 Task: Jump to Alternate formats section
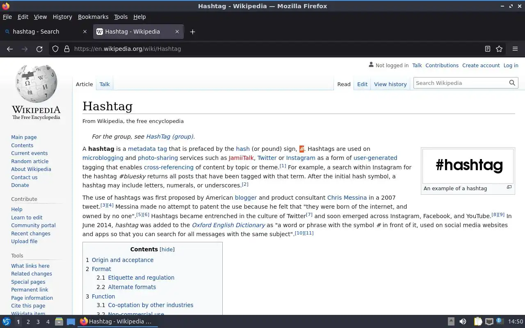pyautogui.click(x=132, y=287)
